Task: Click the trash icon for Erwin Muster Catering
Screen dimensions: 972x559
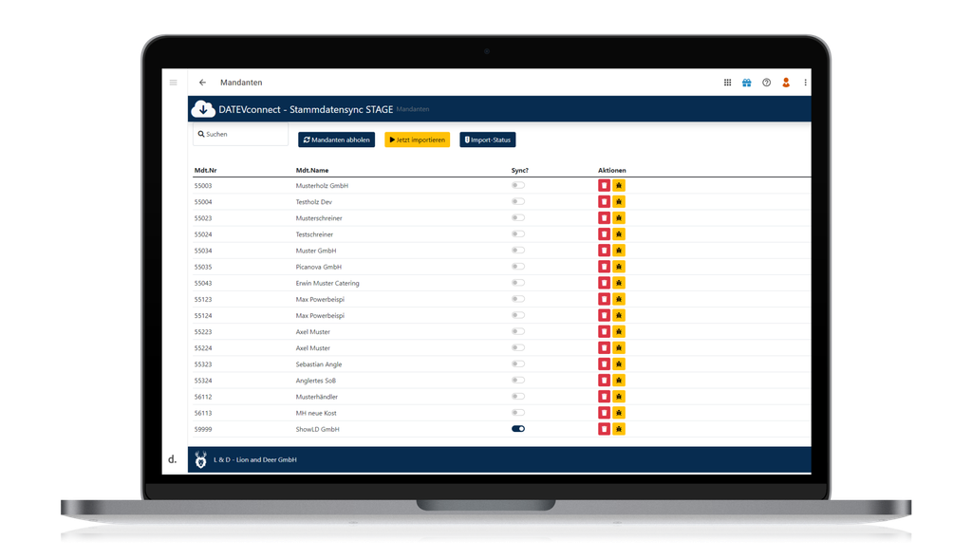Action: pyautogui.click(x=604, y=283)
